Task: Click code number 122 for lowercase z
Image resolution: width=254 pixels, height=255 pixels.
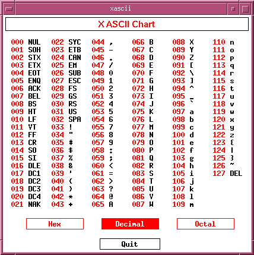Action: point(219,135)
